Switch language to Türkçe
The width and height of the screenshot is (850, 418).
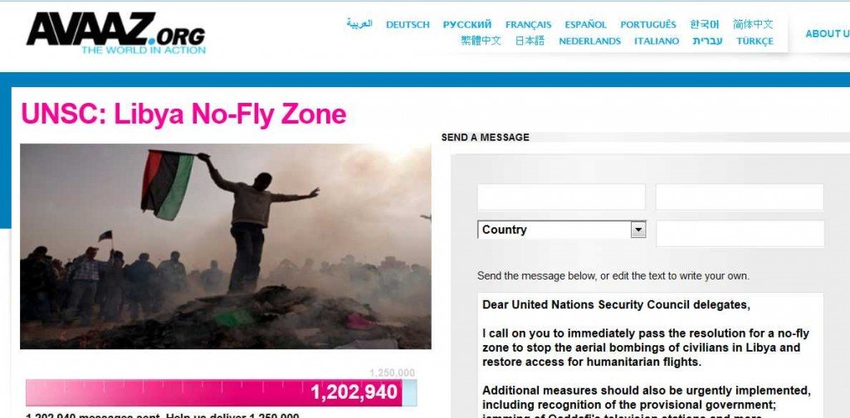[x=755, y=41]
